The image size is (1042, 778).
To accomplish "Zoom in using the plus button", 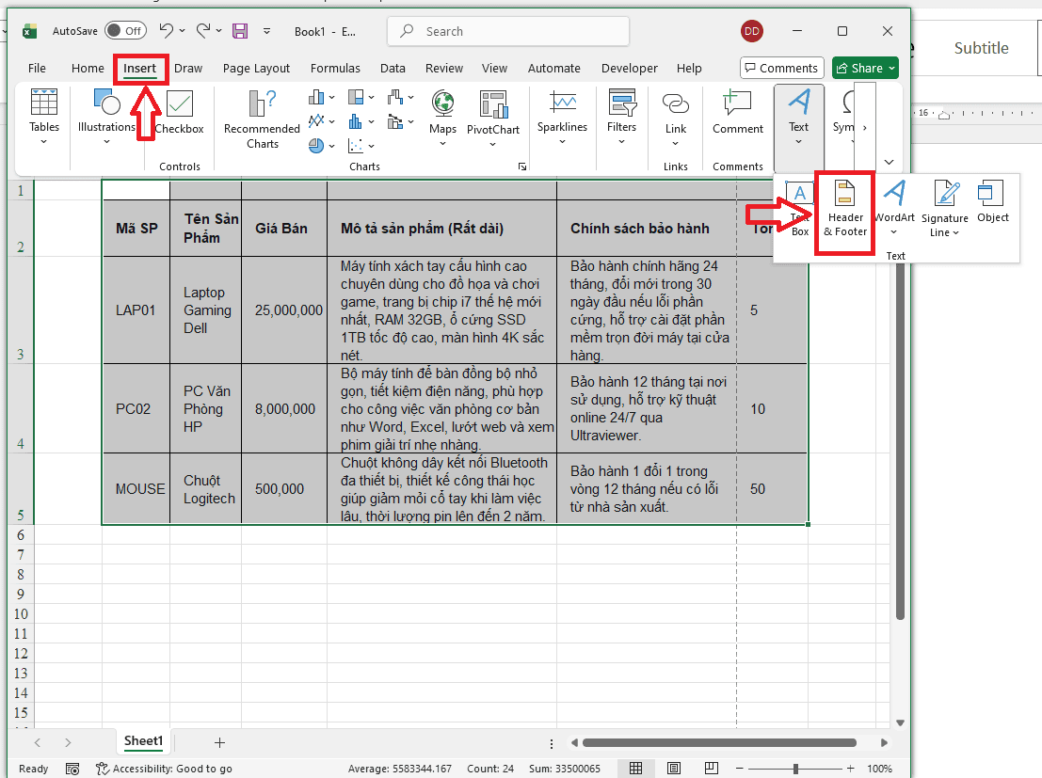I will (x=850, y=769).
